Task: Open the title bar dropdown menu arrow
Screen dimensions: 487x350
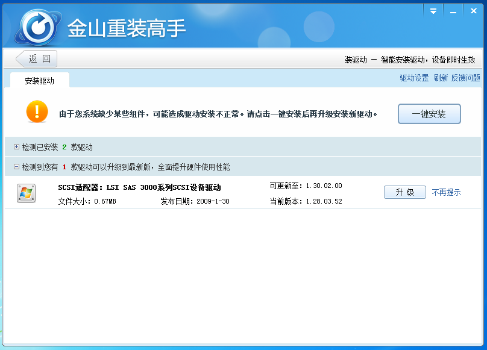Action: click(x=433, y=10)
